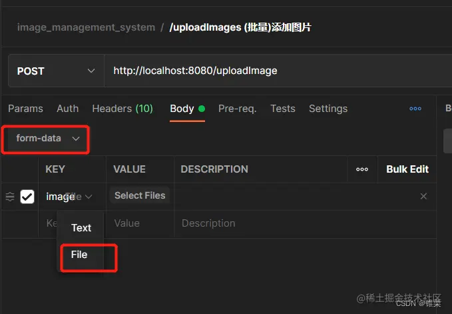Click the three-dots column options icon

pos(362,169)
